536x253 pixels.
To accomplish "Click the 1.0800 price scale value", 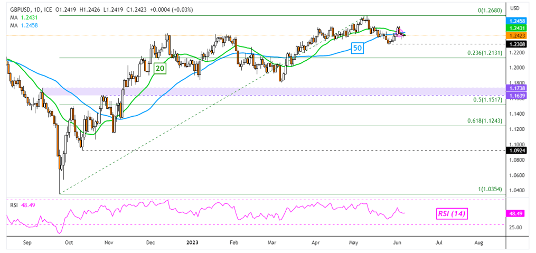I will [x=517, y=160].
